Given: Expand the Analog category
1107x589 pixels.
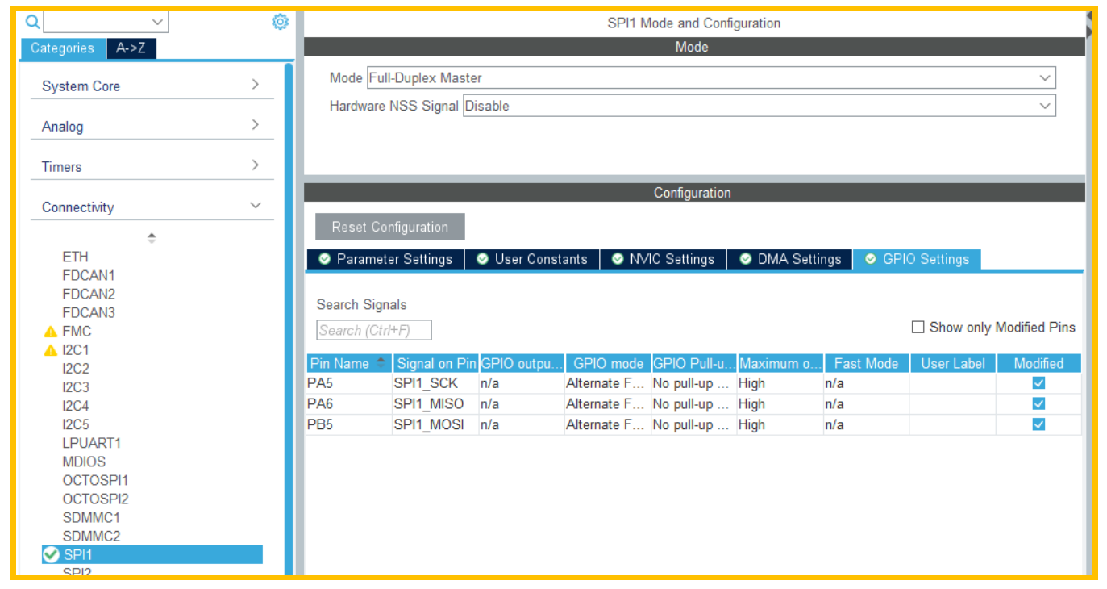Looking at the screenshot, I should click(152, 126).
